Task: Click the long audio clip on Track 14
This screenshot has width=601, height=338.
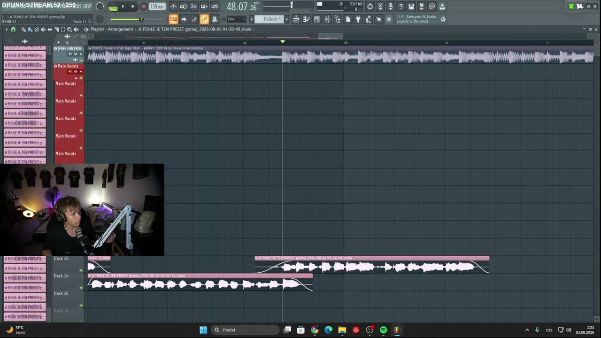Action: [x=200, y=282]
